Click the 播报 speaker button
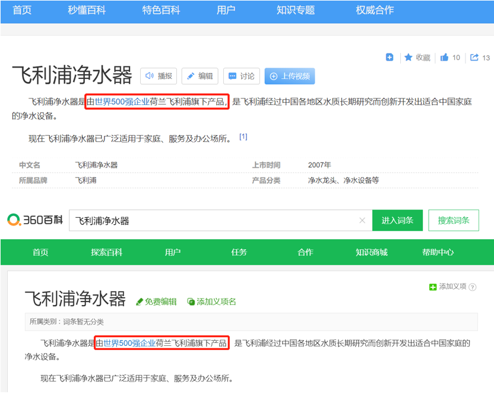Viewport: 494px width, 394px height. [159, 76]
